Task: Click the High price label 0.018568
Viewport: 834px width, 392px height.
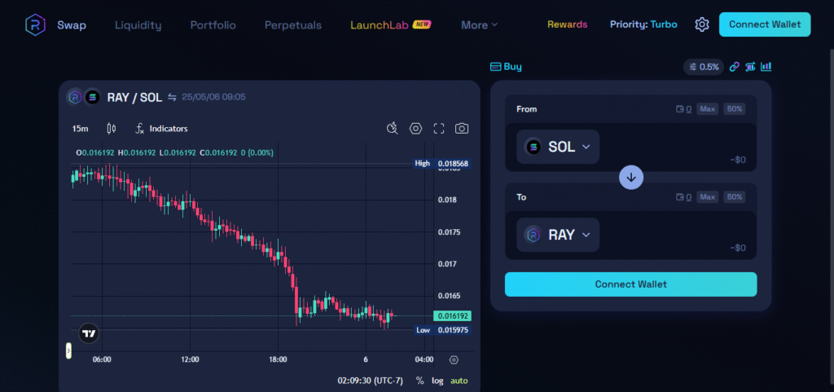Action: click(453, 163)
